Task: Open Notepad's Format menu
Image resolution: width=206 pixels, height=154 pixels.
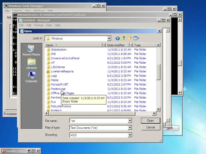Action: pos(39,25)
